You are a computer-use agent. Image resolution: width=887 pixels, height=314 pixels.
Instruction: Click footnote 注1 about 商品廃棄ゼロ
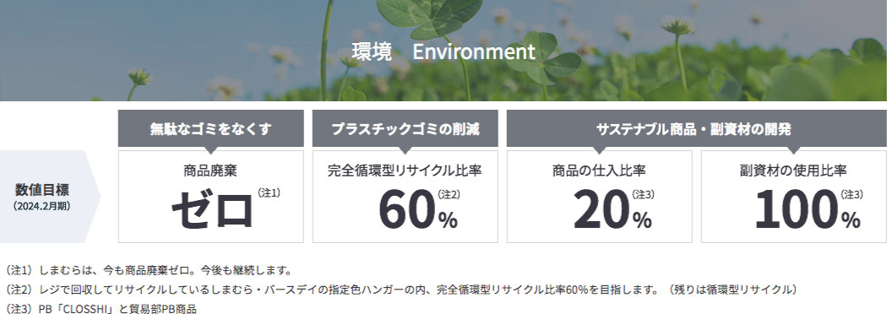click(x=148, y=270)
